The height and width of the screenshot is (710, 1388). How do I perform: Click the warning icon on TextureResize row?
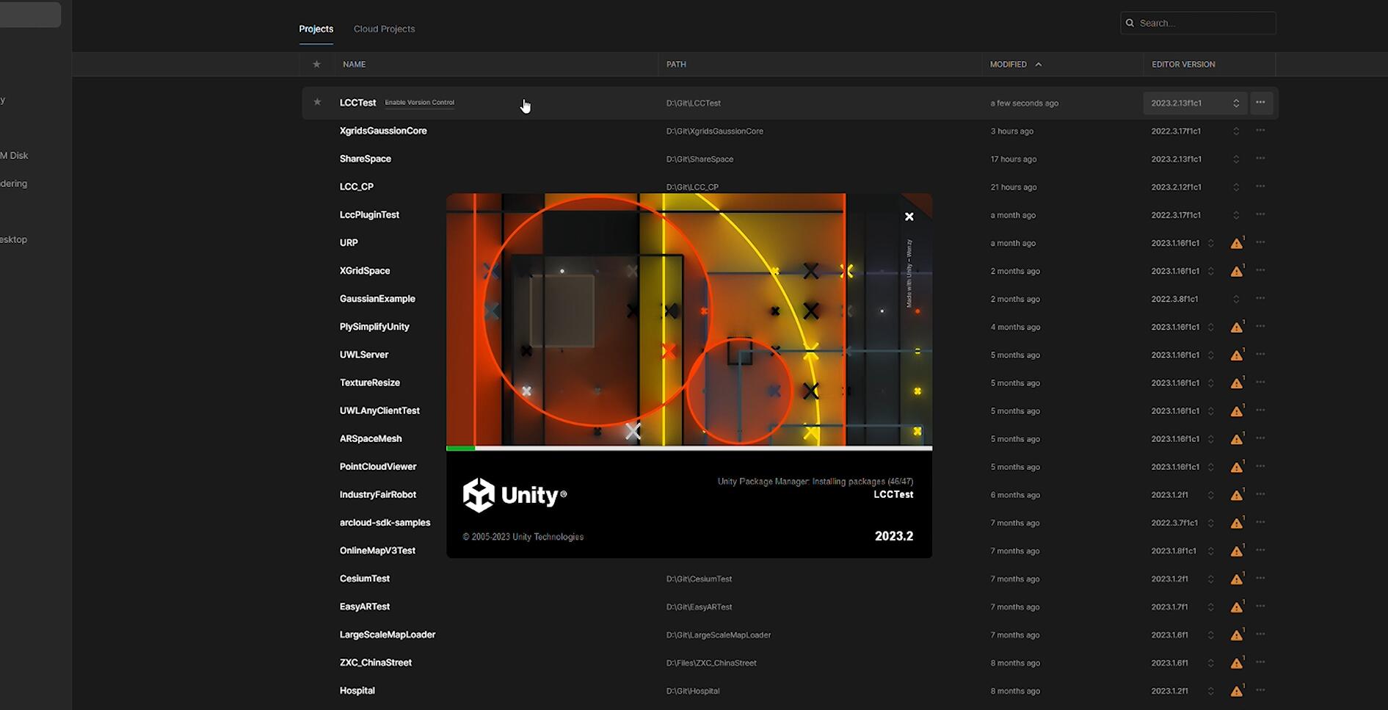[1237, 383]
